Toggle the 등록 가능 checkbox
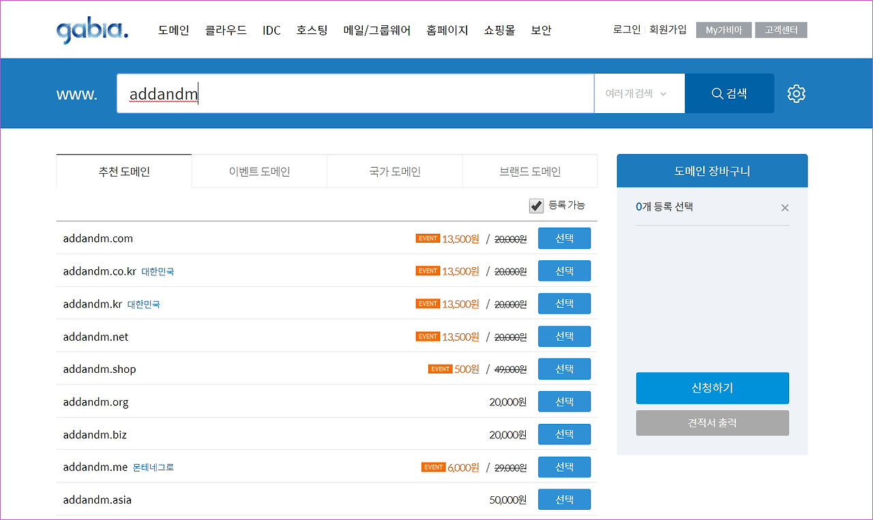This screenshot has width=873, height=520. pos(536,206)
